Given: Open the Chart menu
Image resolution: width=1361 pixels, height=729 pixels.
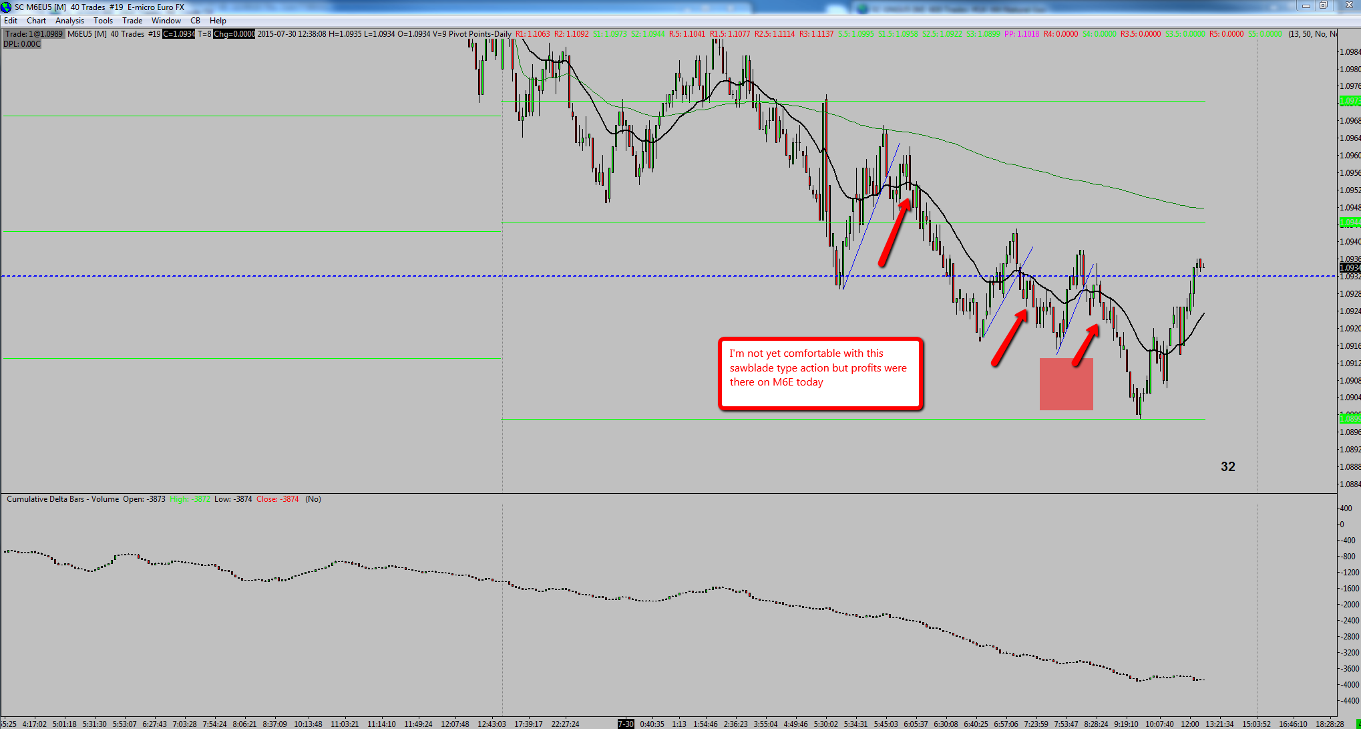Looking at the screenshot, I should pos(36,21).
